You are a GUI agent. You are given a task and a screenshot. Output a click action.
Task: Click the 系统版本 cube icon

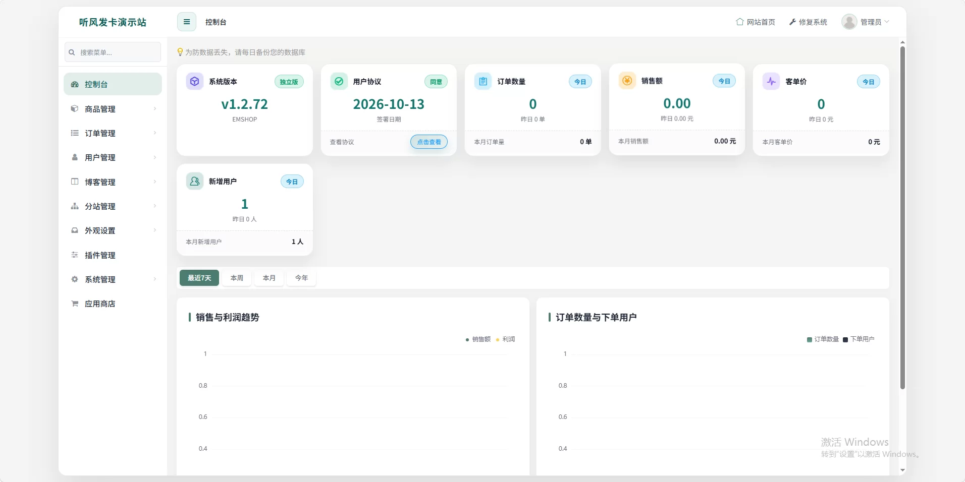(x=195, y=81)
